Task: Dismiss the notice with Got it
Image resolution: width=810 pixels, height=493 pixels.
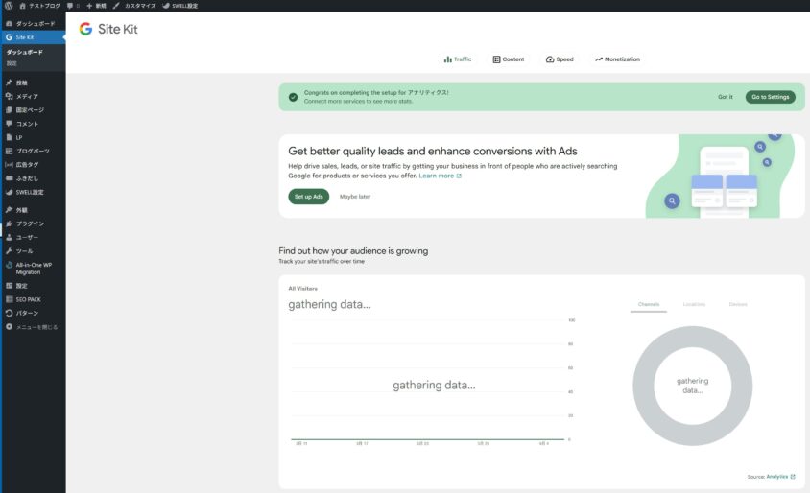Action: (725, 97)
